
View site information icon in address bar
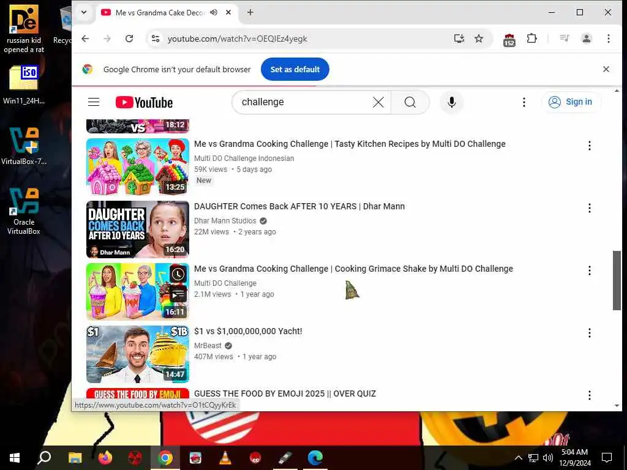pos(155,39)
